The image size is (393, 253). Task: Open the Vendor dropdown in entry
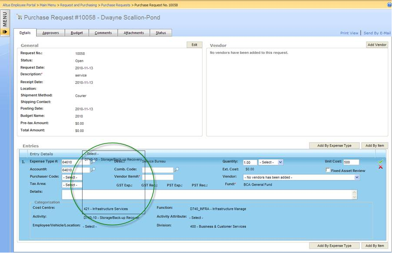pyautogui.click(x=301, y=177)
